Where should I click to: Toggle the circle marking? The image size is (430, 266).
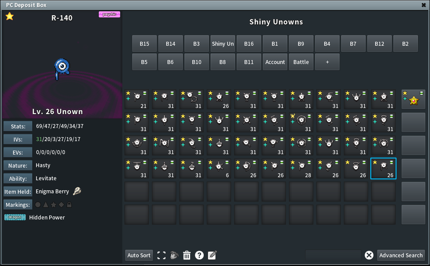tap(38, 205)
